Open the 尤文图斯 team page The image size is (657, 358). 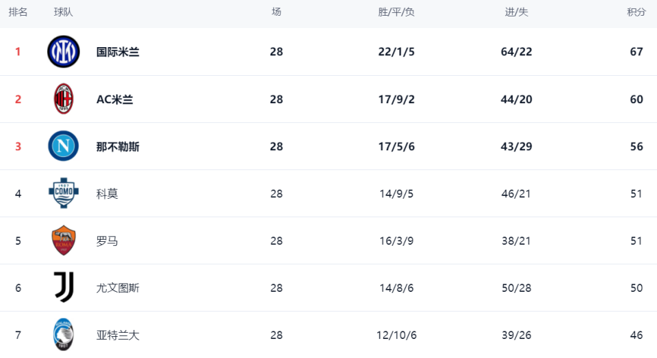point(118,288)
